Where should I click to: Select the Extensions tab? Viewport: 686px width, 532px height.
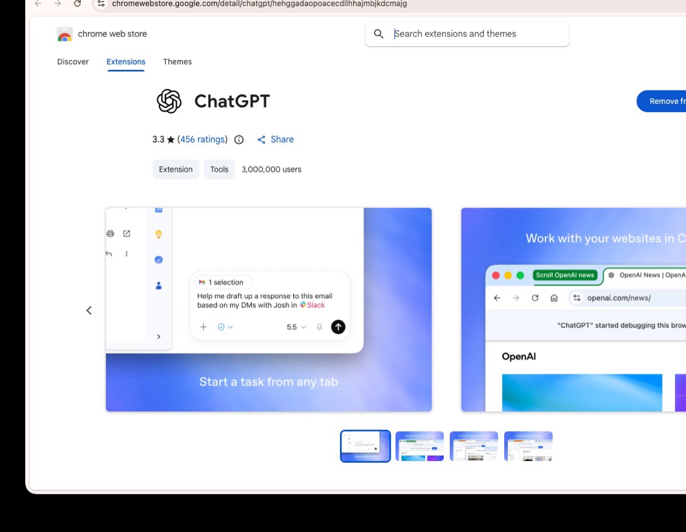126,62
